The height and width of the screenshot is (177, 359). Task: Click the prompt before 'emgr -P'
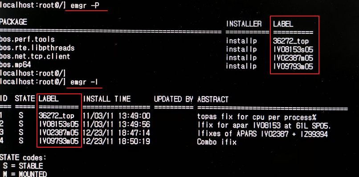click(x=33, y=5)
